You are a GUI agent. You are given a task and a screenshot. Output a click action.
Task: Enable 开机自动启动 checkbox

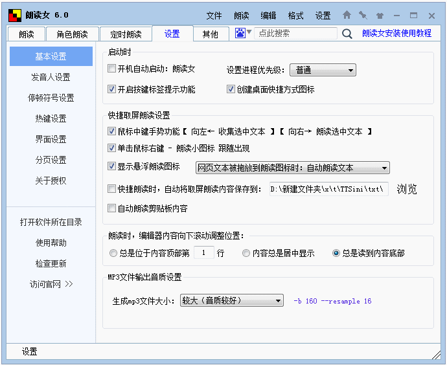click(x=111, y=69)
